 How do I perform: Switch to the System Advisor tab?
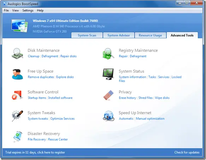coord(118,35)
